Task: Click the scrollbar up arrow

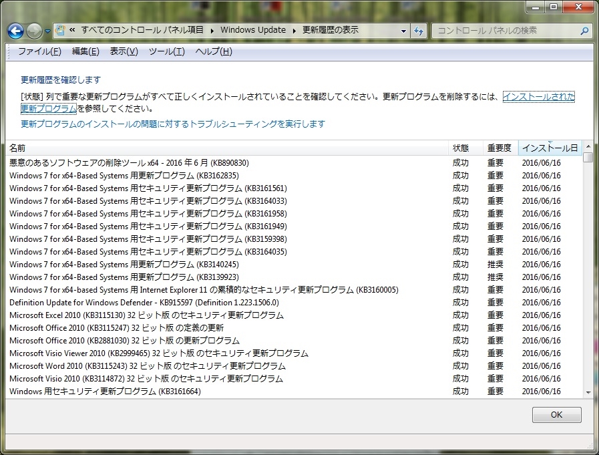Action: pyautogui.click(x=588, y=146)
